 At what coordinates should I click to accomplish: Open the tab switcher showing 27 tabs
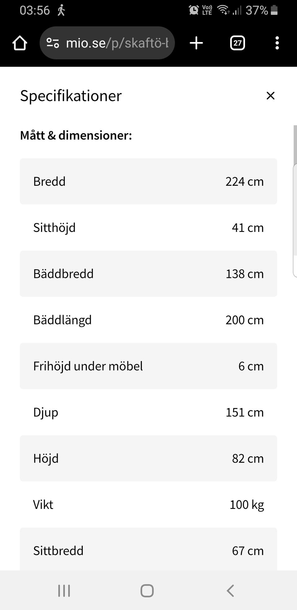tap(237, 43)
